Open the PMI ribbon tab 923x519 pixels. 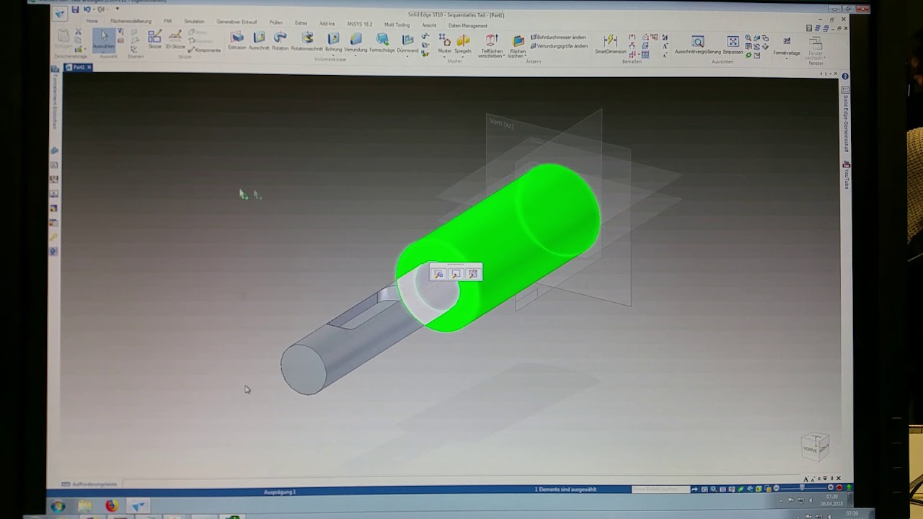tap(167, 22)
